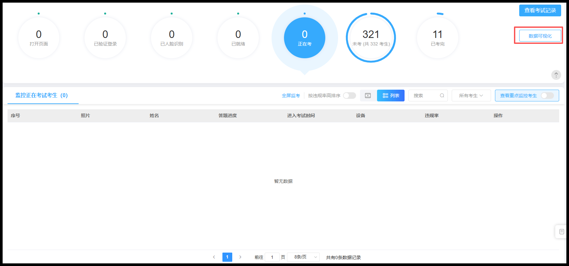Click the magnifier search icon

click(442, 96)
